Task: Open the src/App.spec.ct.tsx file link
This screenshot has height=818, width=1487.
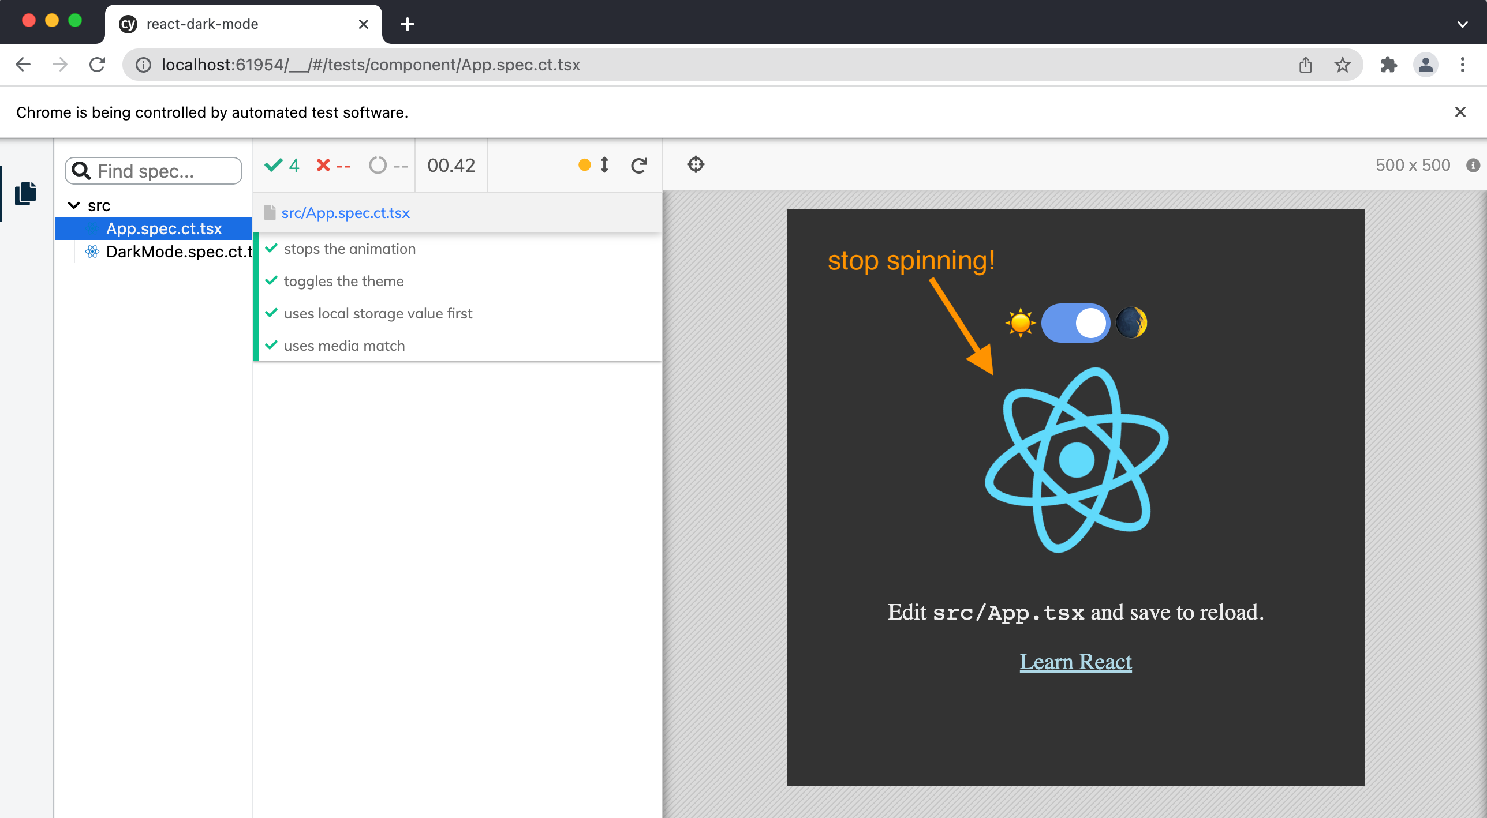Action: [x=345, y=213]
